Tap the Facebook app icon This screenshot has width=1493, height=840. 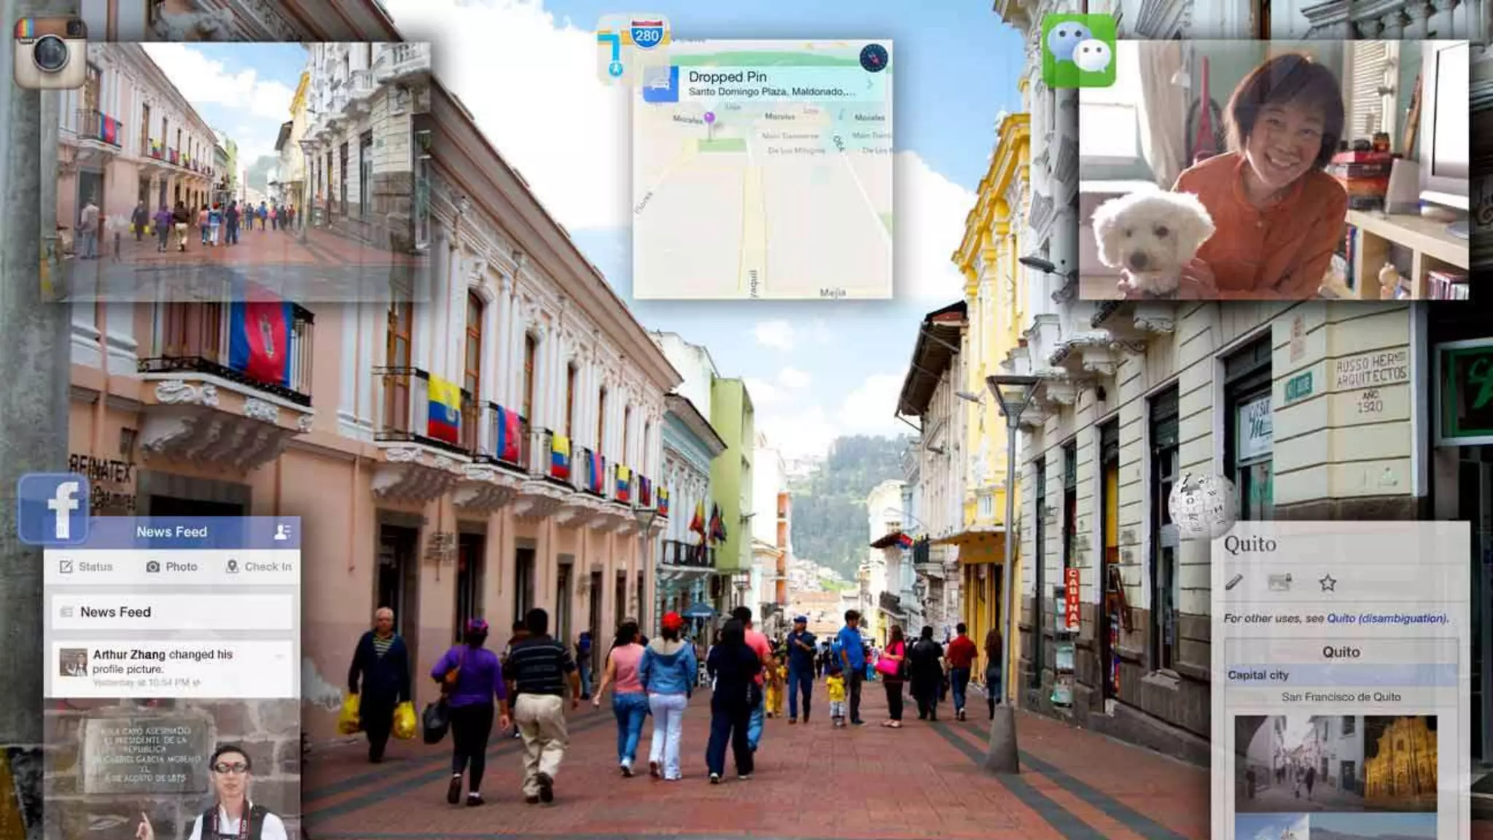[x=54, y=508]
